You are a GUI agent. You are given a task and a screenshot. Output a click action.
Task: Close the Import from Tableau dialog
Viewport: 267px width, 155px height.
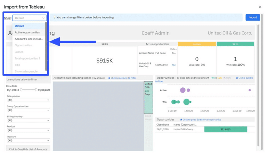pyautogui.click(x=260, y=7)
